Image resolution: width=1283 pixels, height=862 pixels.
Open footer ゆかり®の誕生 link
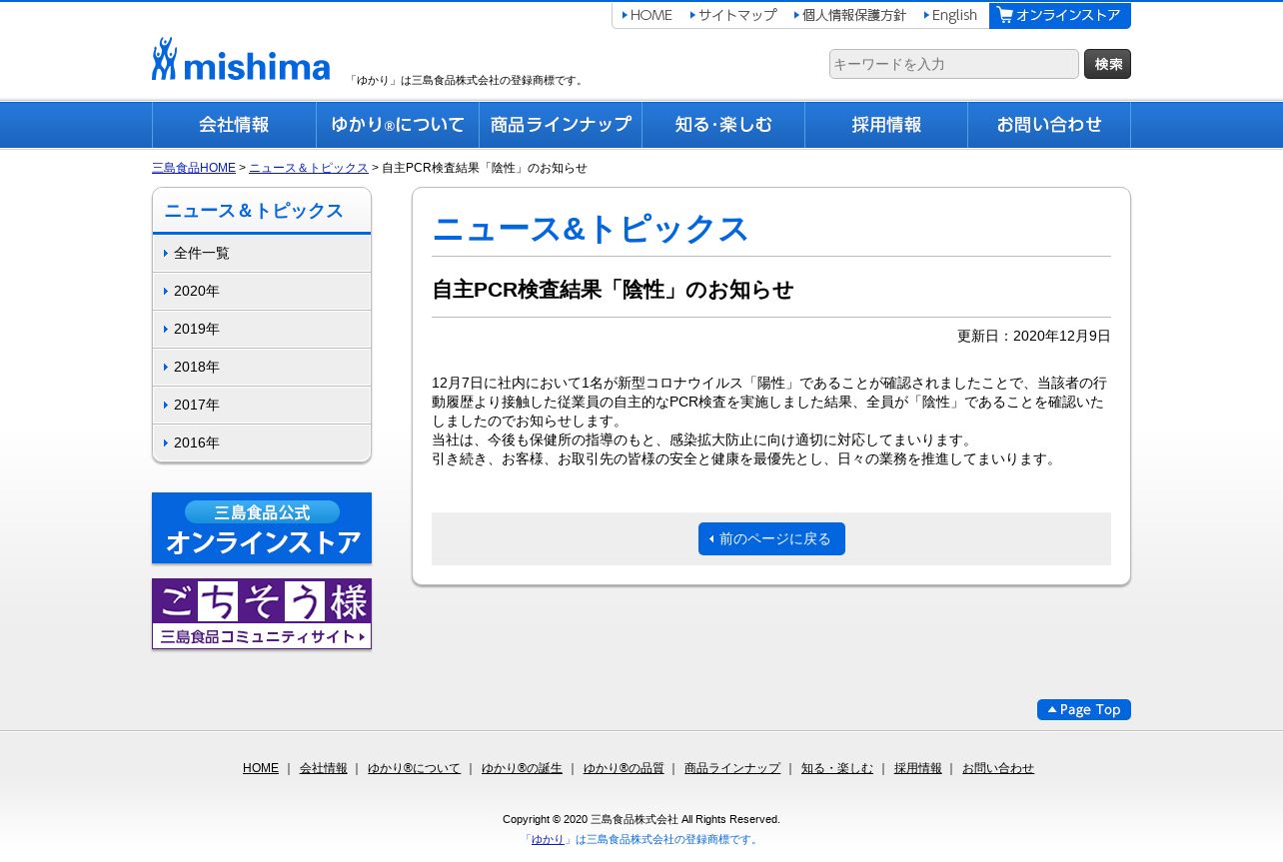click(x=522, y=768)
